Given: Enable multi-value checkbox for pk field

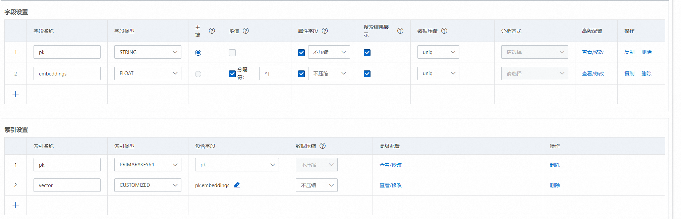Looking at the screenshot, I should click(x=232, y=53).
